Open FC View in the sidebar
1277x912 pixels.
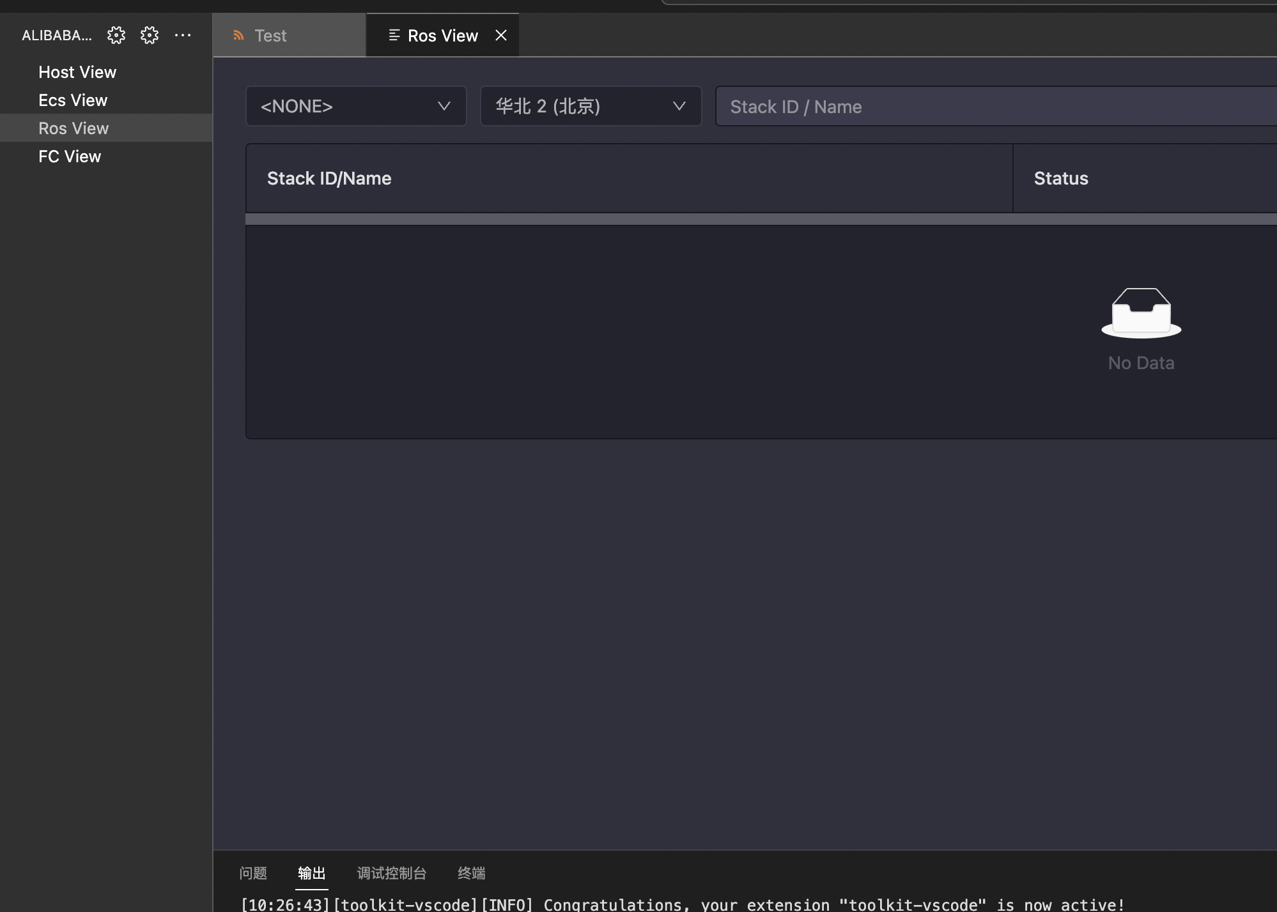pos(106,156)
